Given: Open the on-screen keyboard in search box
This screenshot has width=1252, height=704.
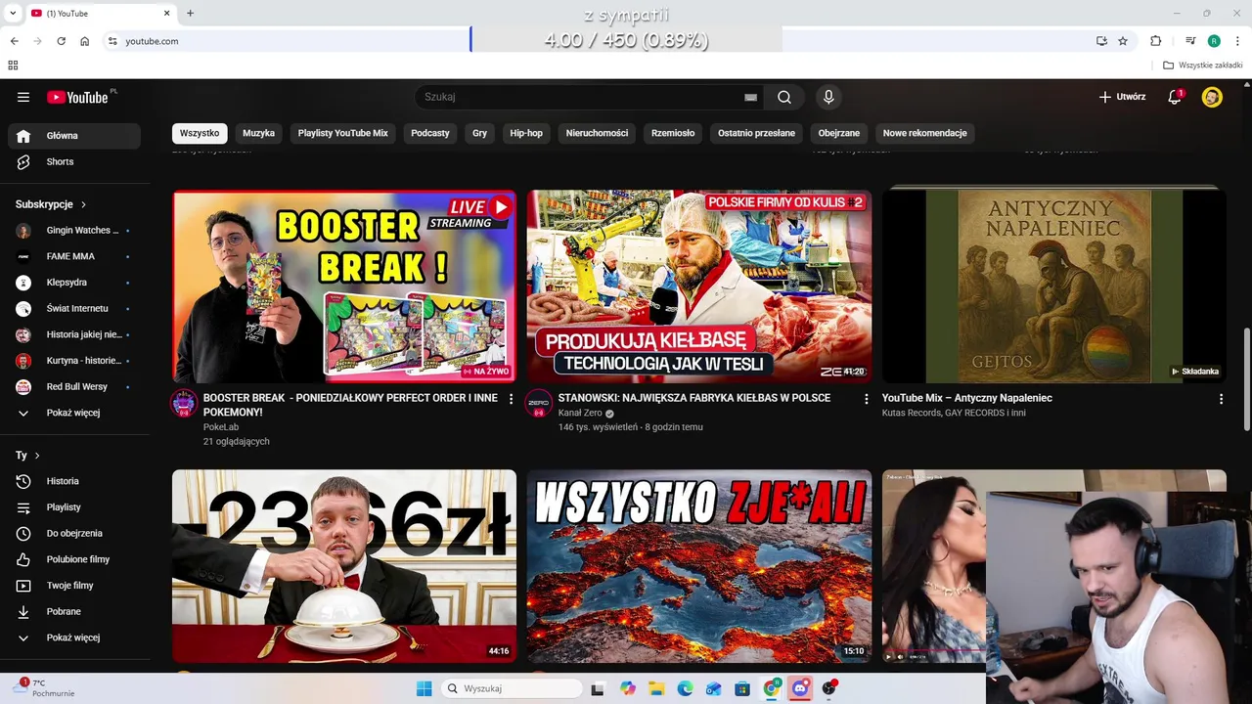Looking at the screenshot, I should pos(750,97).
